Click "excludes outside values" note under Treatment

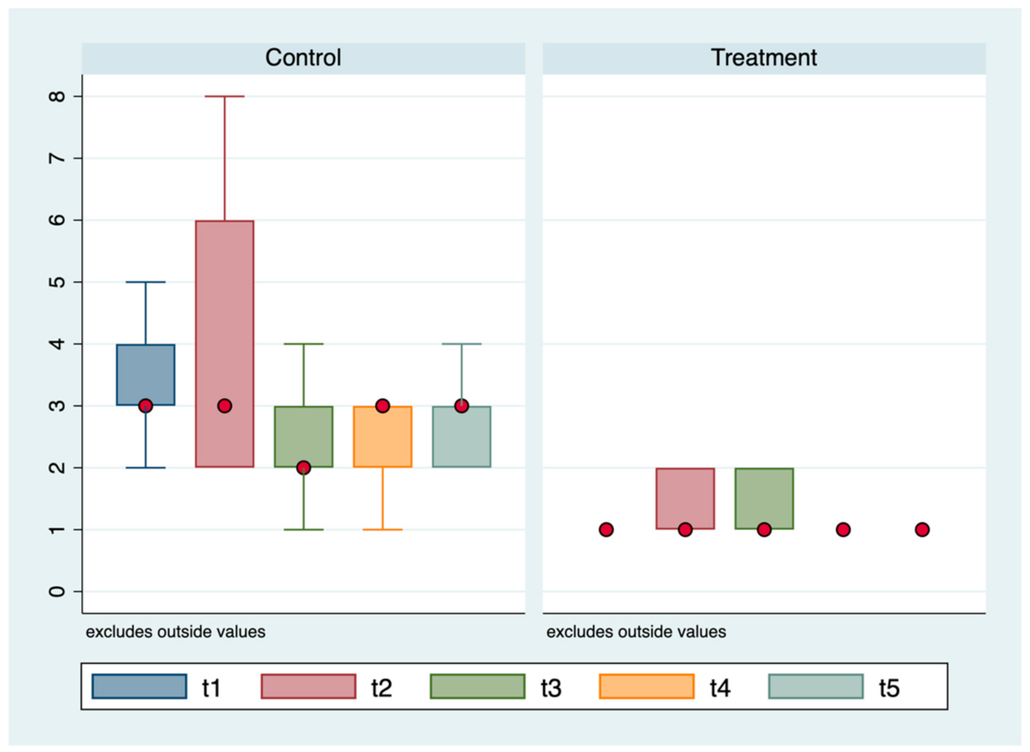click(x=636, y=632)
